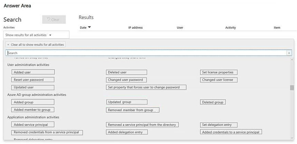Click the Clear button next to Search
The image size is (297, 144).
54,19
